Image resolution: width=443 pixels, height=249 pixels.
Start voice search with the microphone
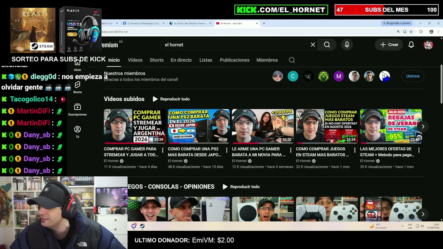pos(347,45)
